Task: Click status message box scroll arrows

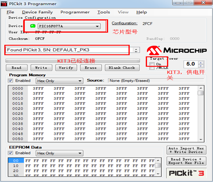Action: pos(136,50)
